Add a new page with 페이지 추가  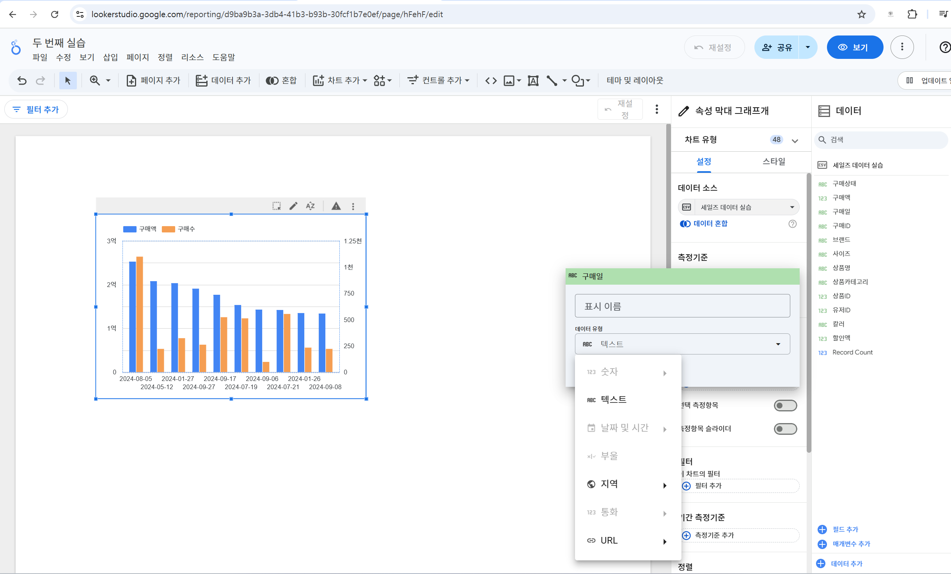point(153,81)
